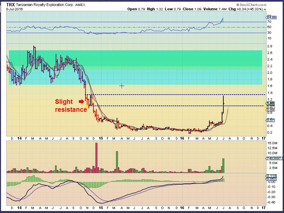The width and height of the screenshot is (284, 213).
Task: Click the Tanzanian Royalty Exploration Corp. title
Action: 45,5
